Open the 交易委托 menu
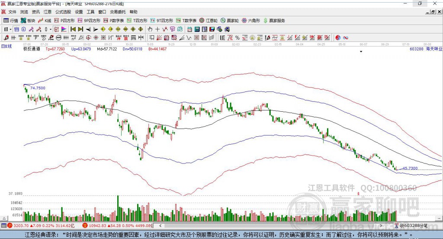The image size is (443, 239). (x=118, y=12)
